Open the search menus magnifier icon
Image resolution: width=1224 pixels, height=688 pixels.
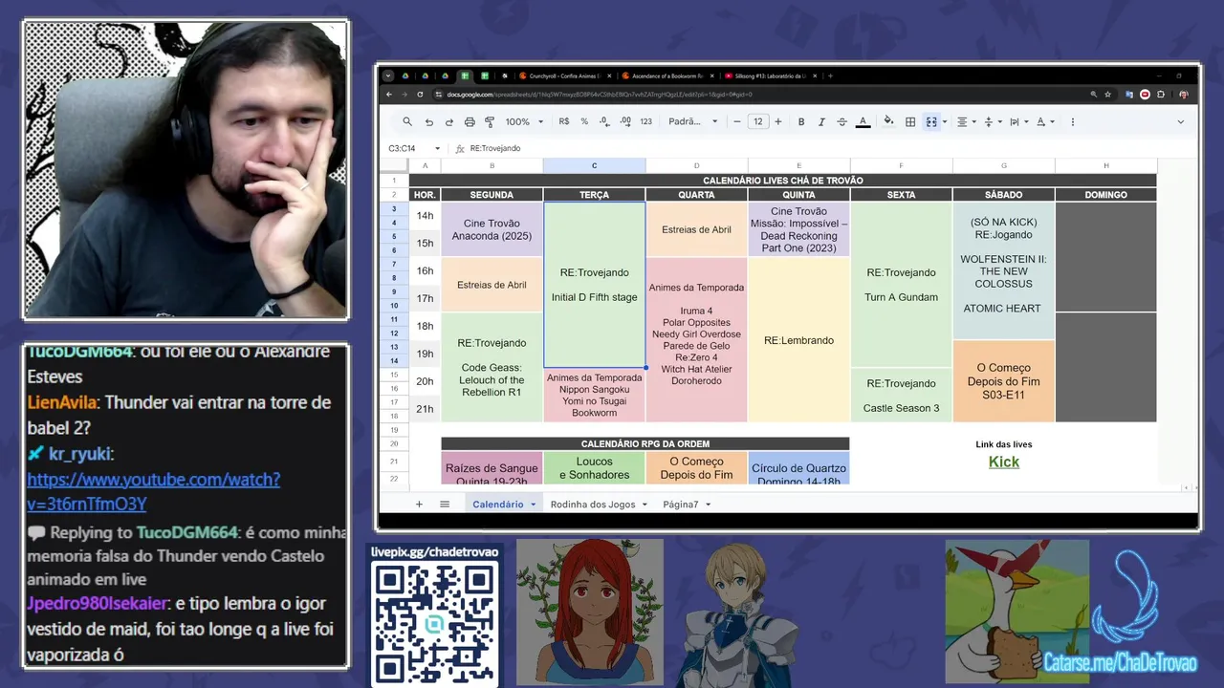tap(407, 122)
